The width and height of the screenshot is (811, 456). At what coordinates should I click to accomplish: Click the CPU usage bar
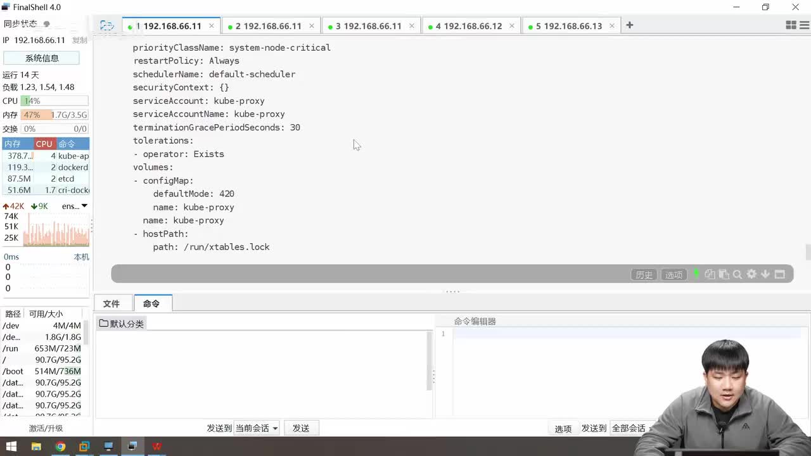click(54, 101)
